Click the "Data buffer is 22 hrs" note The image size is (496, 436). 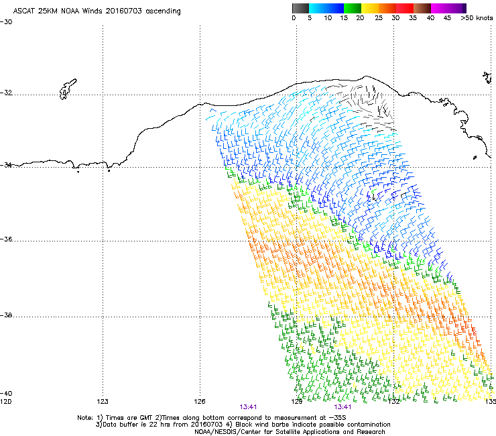pos(137,425)
